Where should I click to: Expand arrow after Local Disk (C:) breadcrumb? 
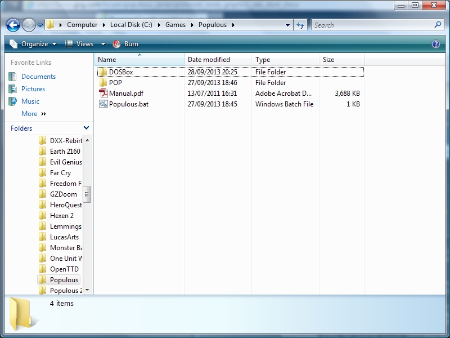tap(159, 25)
